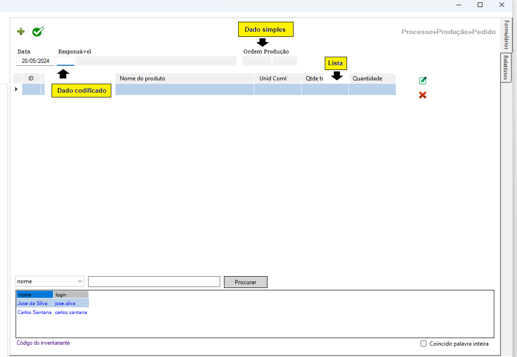This screenshot has width=517, height=357.
Task: Click the green checkmark confirm icon
Action: click(x=38, y=32)
